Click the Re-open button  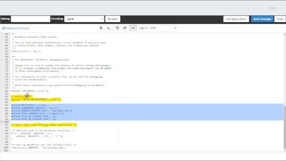tap(113, 19)
